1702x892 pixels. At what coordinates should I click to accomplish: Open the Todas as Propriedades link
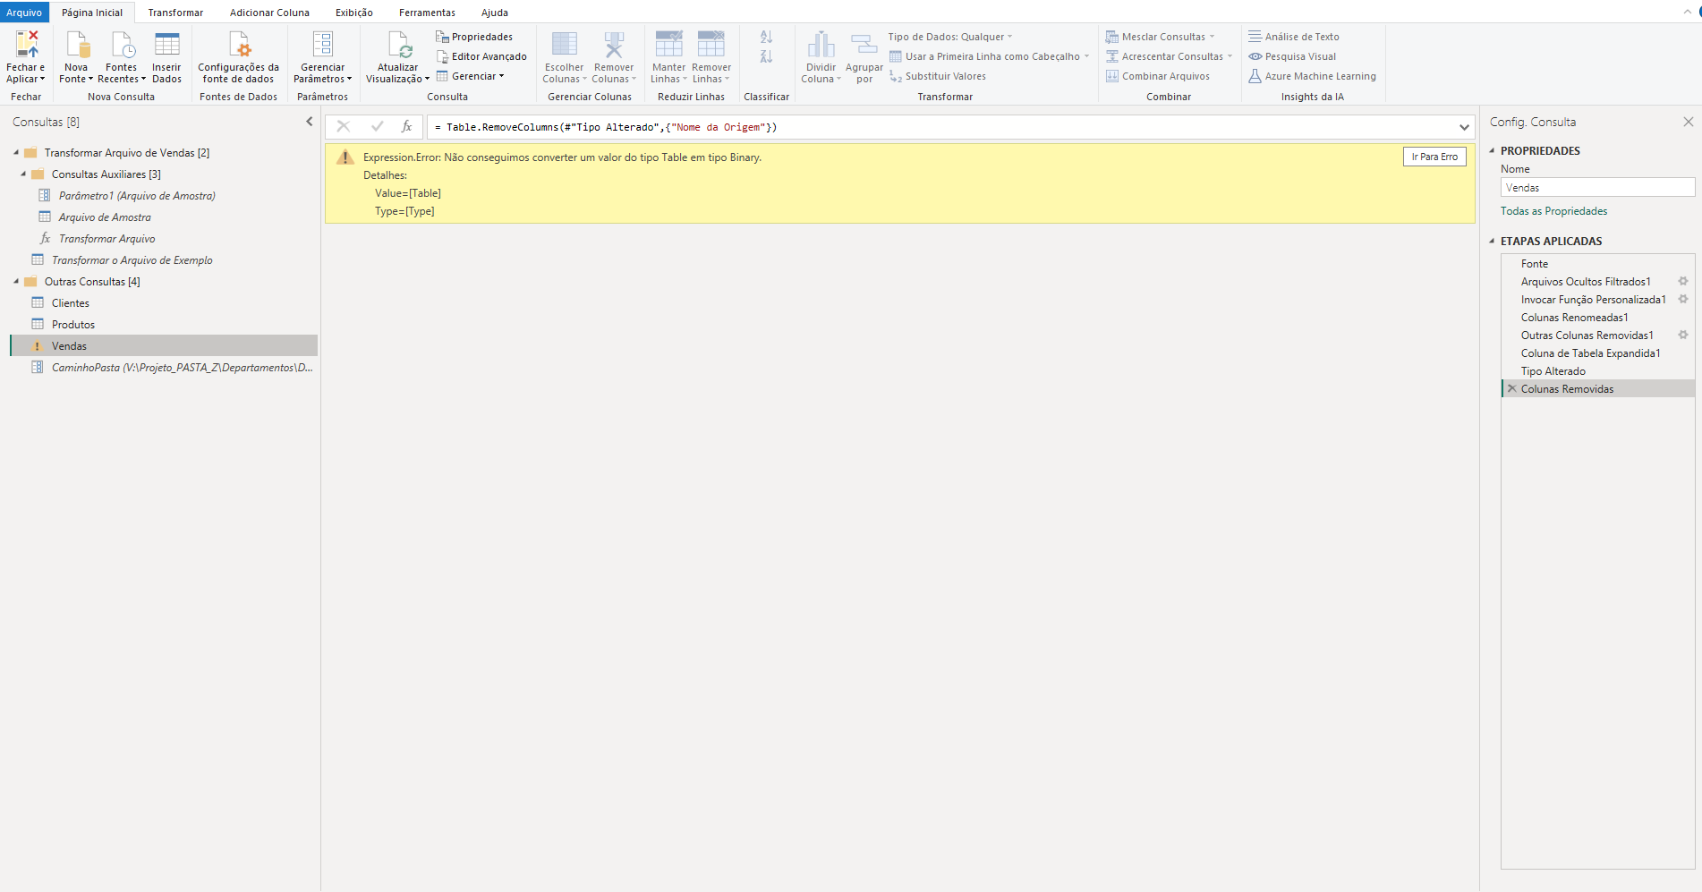(x=1553, y=211)
